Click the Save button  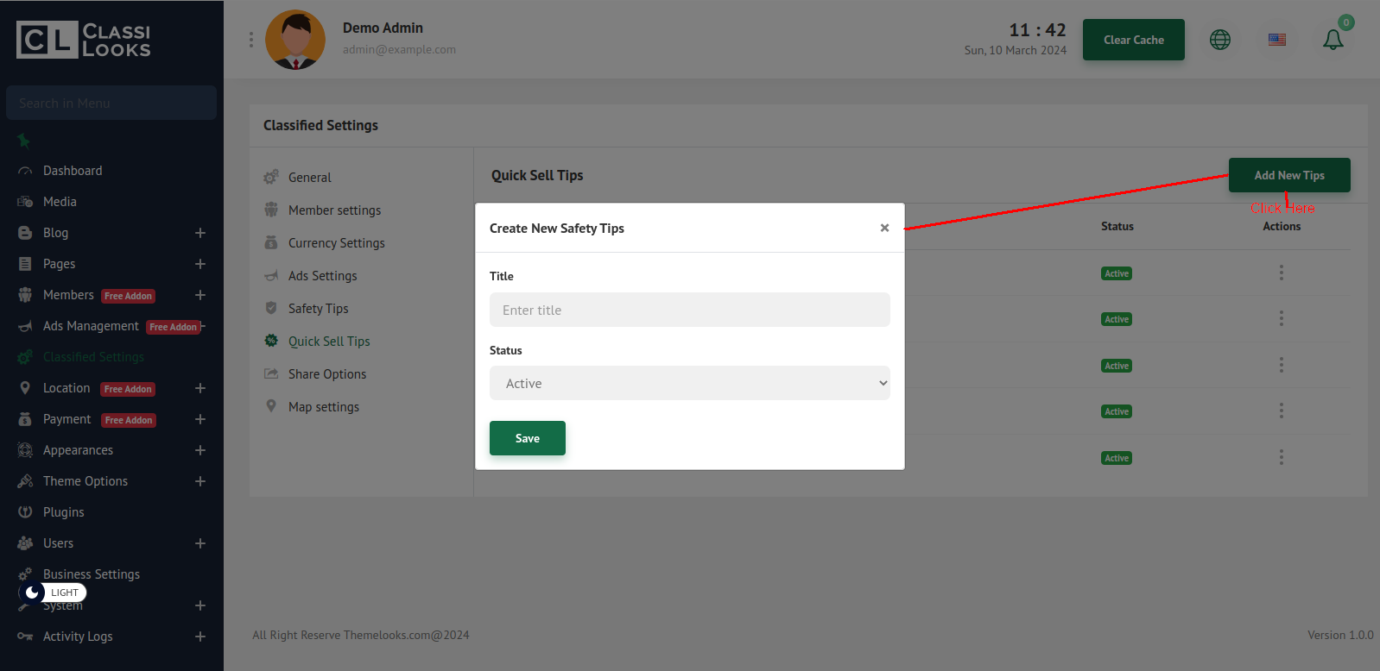point(527,438)
